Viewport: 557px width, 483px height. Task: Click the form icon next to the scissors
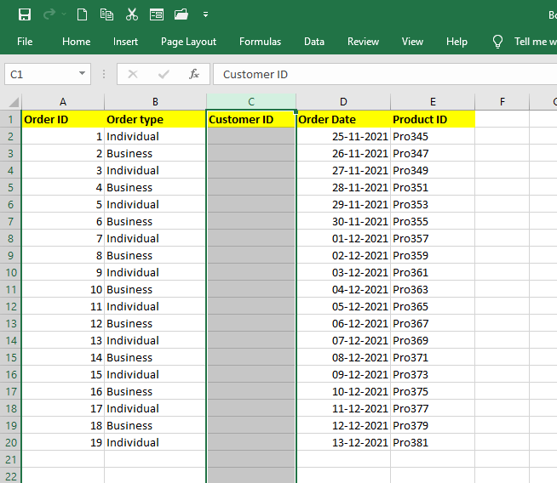pyautogui.click(x=156, y=14)
